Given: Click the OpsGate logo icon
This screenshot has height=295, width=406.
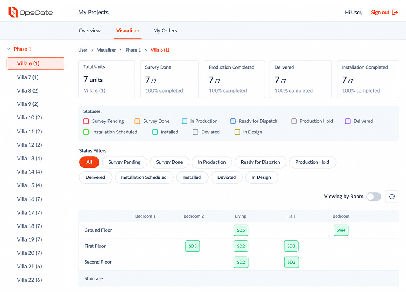Looking at the screenshot, I should 13,12.
